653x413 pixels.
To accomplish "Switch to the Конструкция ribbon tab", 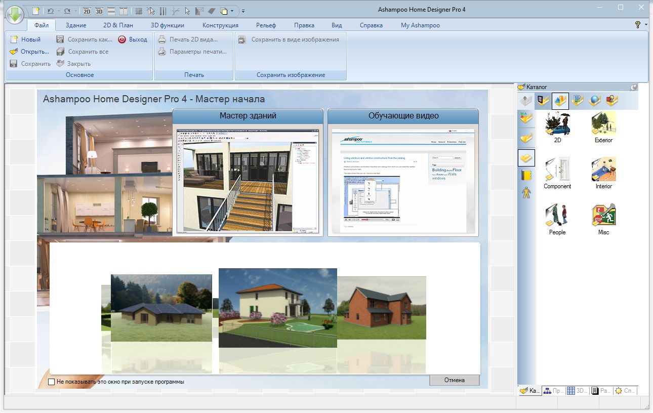I will point(220,25).
